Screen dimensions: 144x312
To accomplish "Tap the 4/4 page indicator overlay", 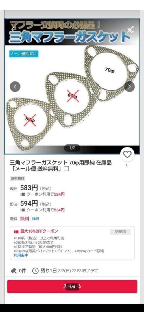I will coord(73,287).
